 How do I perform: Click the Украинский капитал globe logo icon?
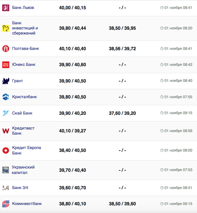(6, 170)
